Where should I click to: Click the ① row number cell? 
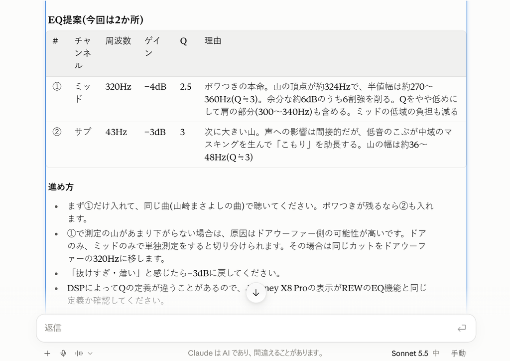[x=57, y=87]
